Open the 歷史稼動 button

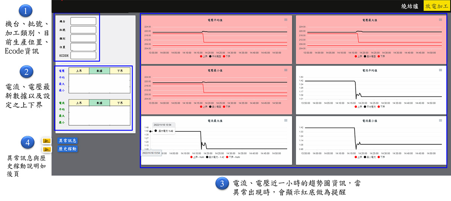[68, 149]
